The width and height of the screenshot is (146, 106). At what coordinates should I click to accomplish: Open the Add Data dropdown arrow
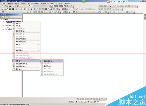pos(31,6)
